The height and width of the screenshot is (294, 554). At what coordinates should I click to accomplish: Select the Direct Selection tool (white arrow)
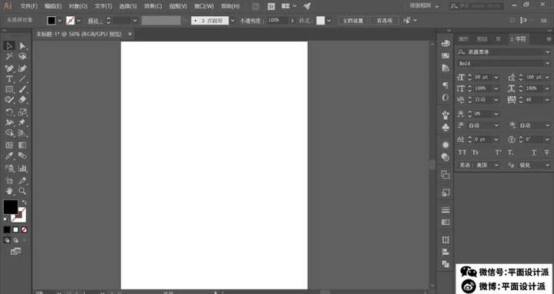pos(22,46)
